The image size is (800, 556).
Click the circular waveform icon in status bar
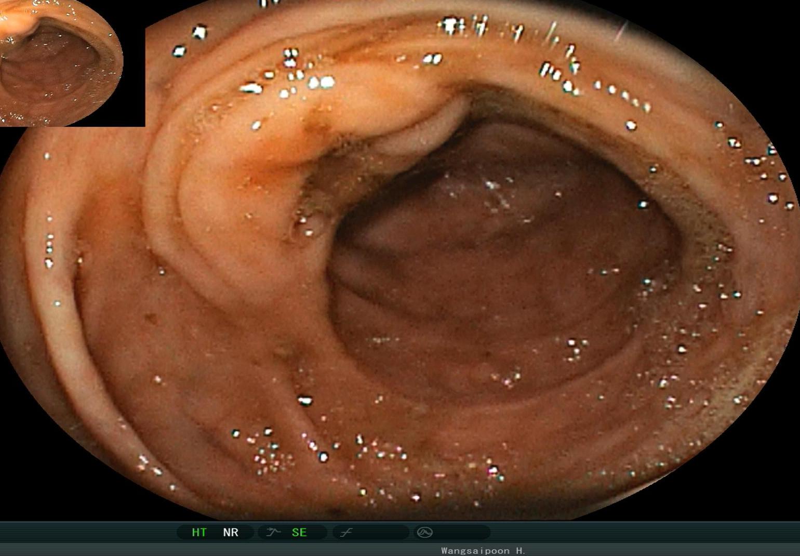point(425,532)
